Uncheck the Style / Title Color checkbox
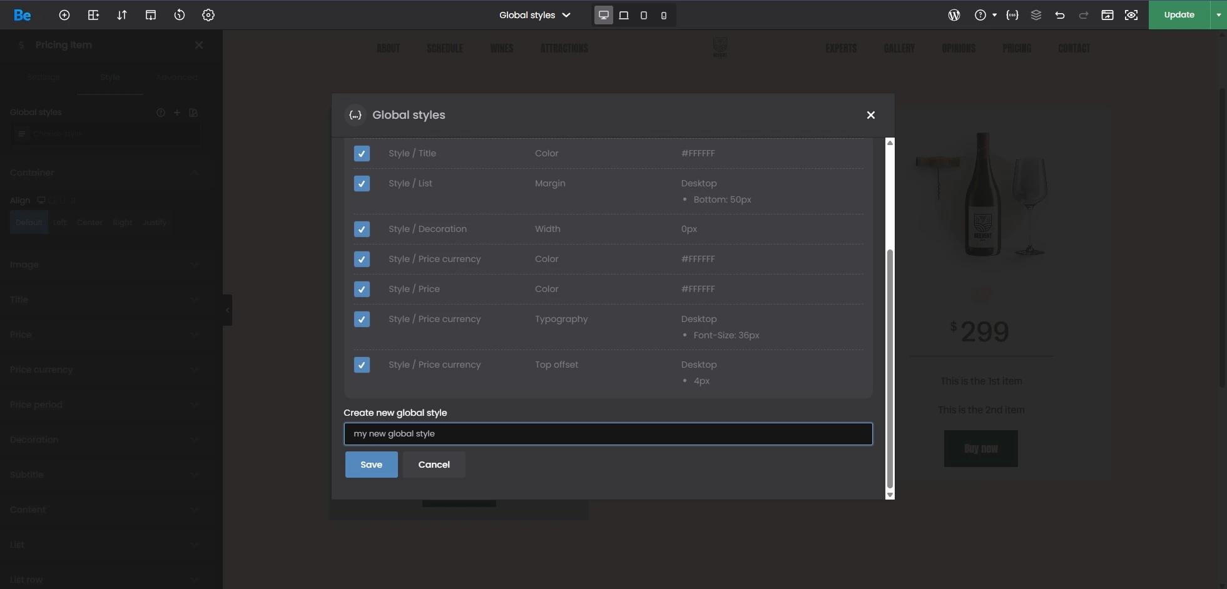The width and height of the screenshot is (1227, 589). click(x=362, y=154)
